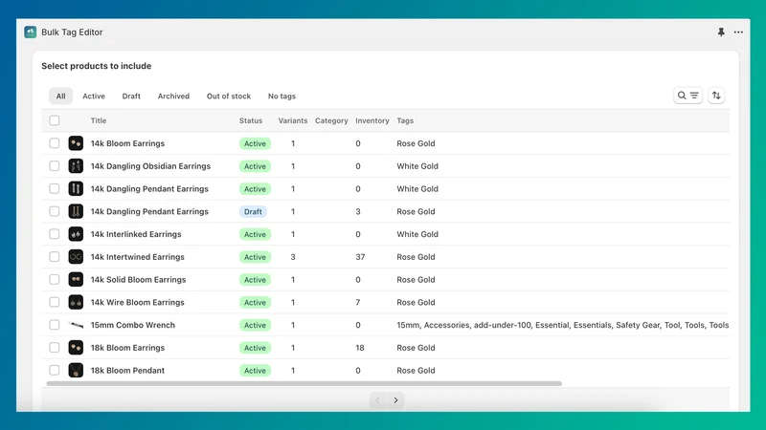Open 14k Bloom Earrings product thumbnail
The width and height of the screenshot is (766, 430).
pos(76,143)
